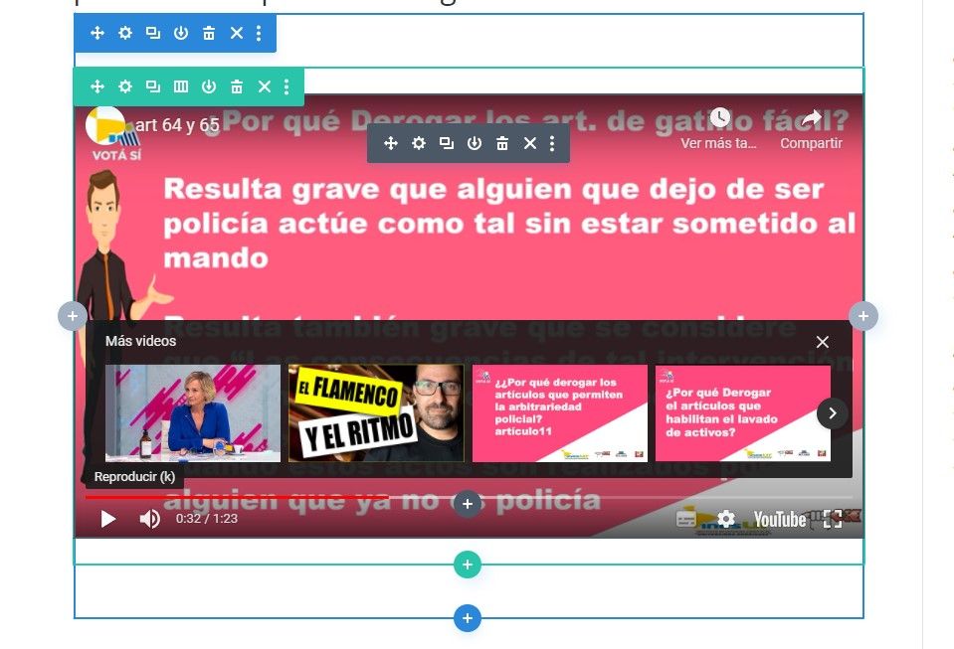Change column structure in green toolbar
Screen dimensions: 954x649
(x=181, y=86)
